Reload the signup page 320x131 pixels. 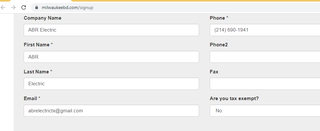(x=24, y=7)
